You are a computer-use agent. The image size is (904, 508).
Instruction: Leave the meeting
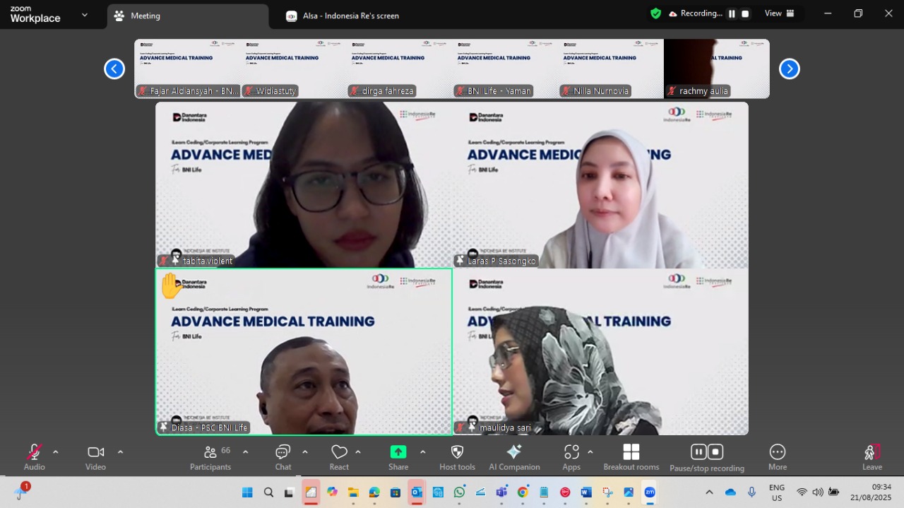point(872,457)
